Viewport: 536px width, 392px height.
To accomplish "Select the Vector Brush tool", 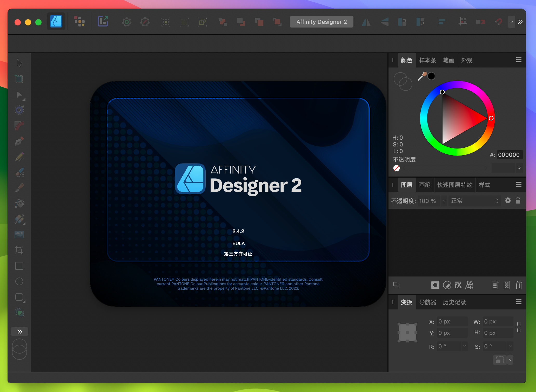I will [19, 172].
